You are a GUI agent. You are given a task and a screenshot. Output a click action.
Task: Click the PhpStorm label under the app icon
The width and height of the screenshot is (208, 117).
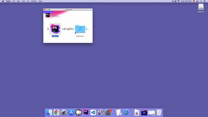(55, 36)
